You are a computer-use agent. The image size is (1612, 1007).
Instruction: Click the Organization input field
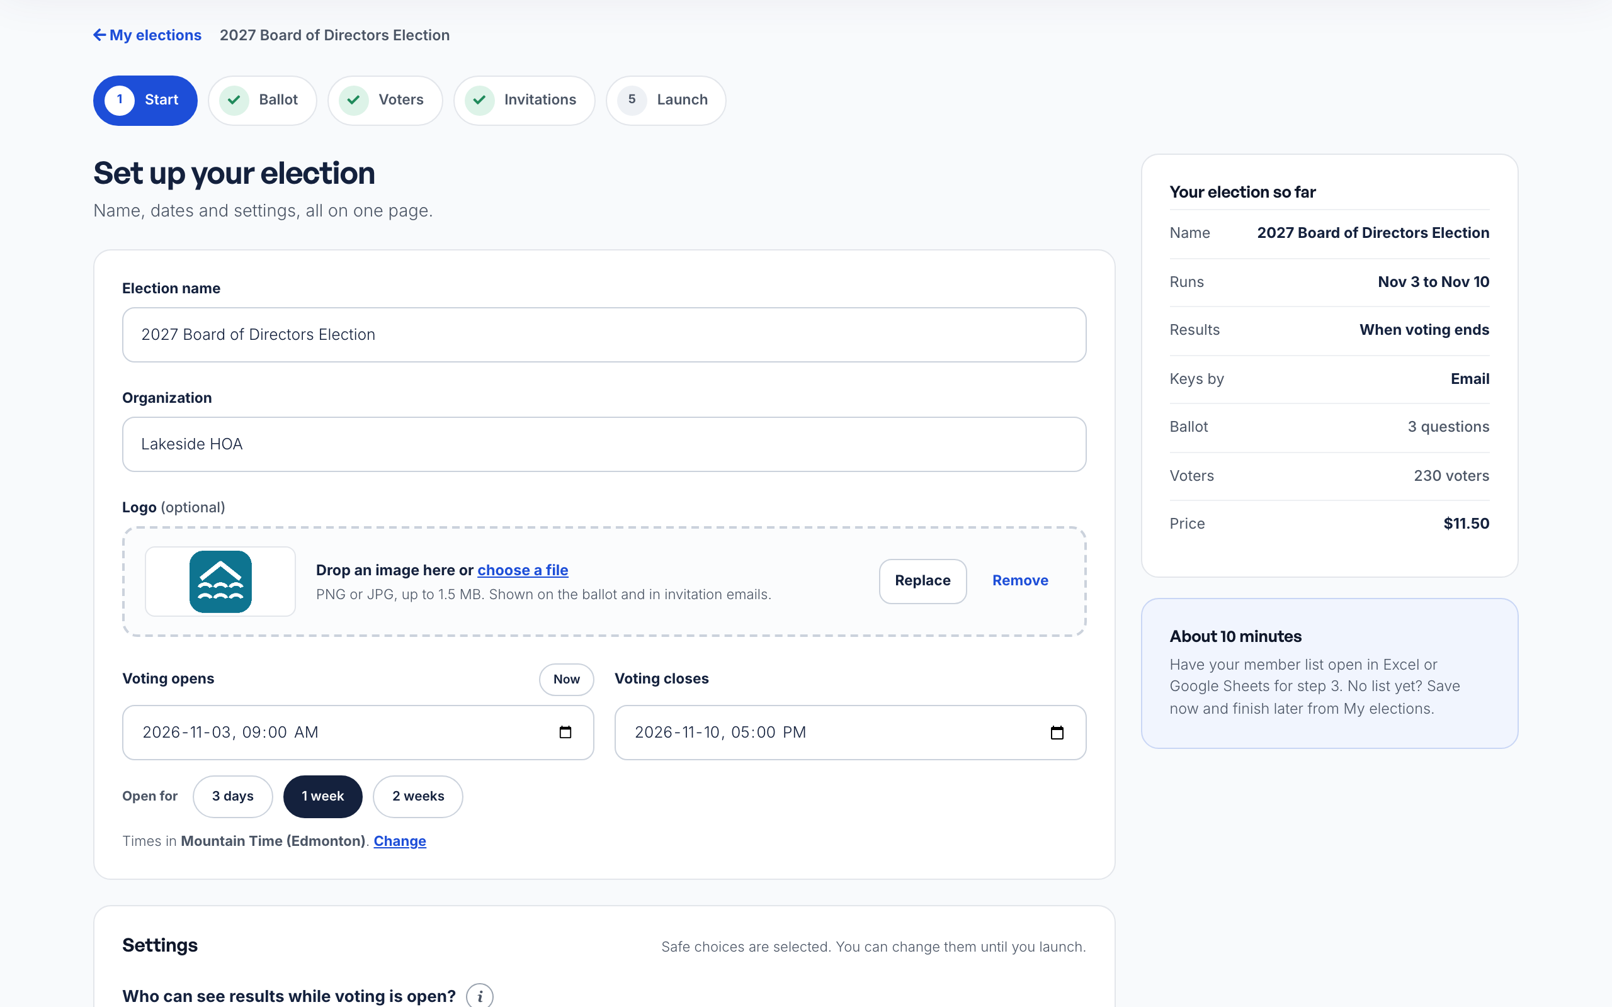click(604, 444)
